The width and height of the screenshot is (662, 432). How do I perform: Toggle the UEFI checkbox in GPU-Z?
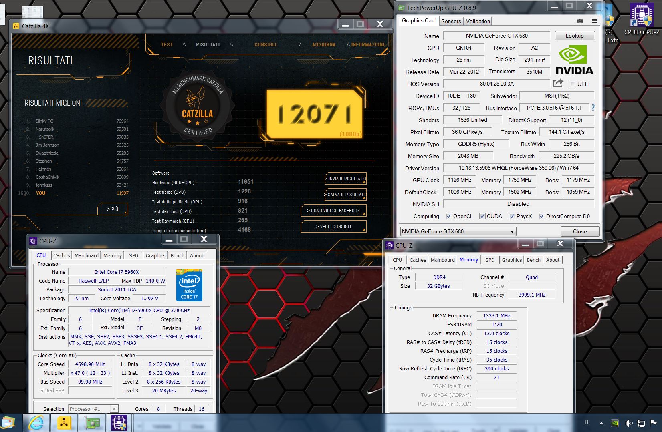coord(573,84)
